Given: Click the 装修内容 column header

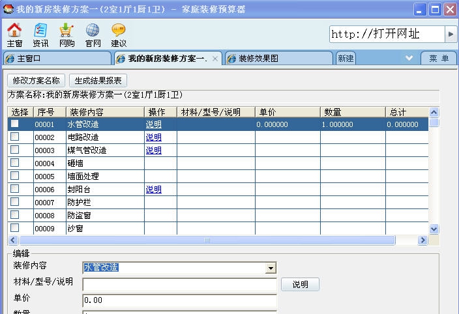Looking at the screenshot, I should click(105, 112).
